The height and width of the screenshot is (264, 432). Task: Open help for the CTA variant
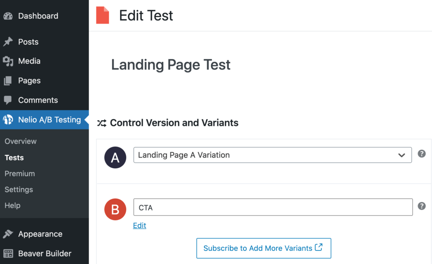(421, 206)
